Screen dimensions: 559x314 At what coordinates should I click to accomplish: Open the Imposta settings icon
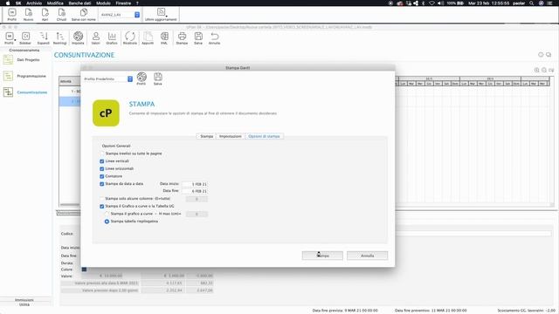78,38
